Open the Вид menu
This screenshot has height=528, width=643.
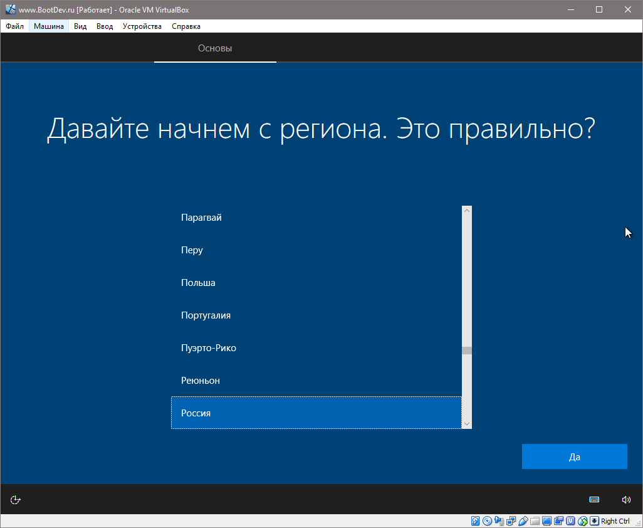[80, 26]
